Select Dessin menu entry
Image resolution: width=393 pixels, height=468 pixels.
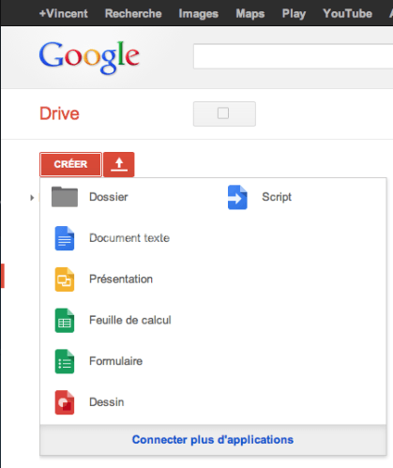click(x=107, y=402)
